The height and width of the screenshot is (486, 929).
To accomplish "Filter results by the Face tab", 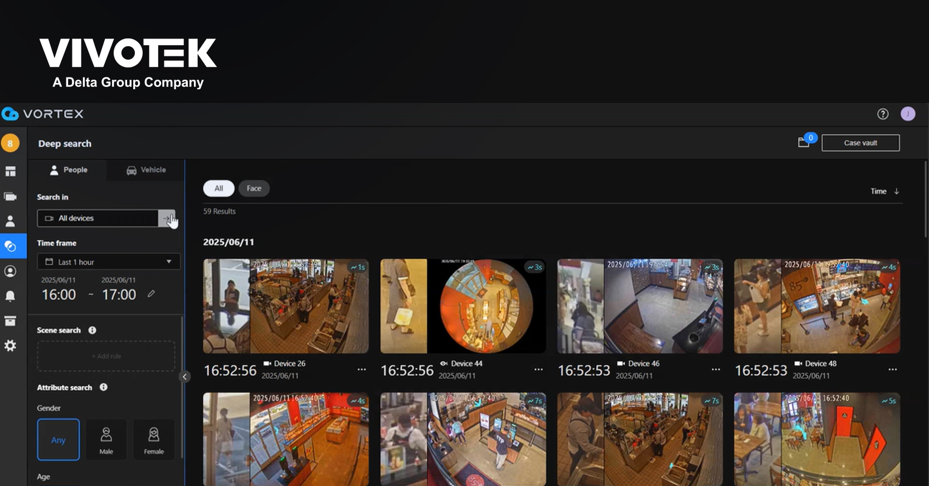I will tap(254, 188).
